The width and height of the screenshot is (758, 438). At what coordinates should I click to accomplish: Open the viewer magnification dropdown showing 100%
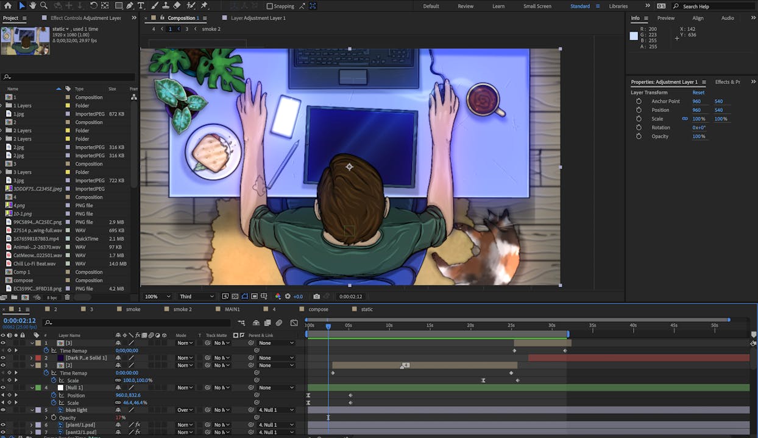click(x=157, y=296)
